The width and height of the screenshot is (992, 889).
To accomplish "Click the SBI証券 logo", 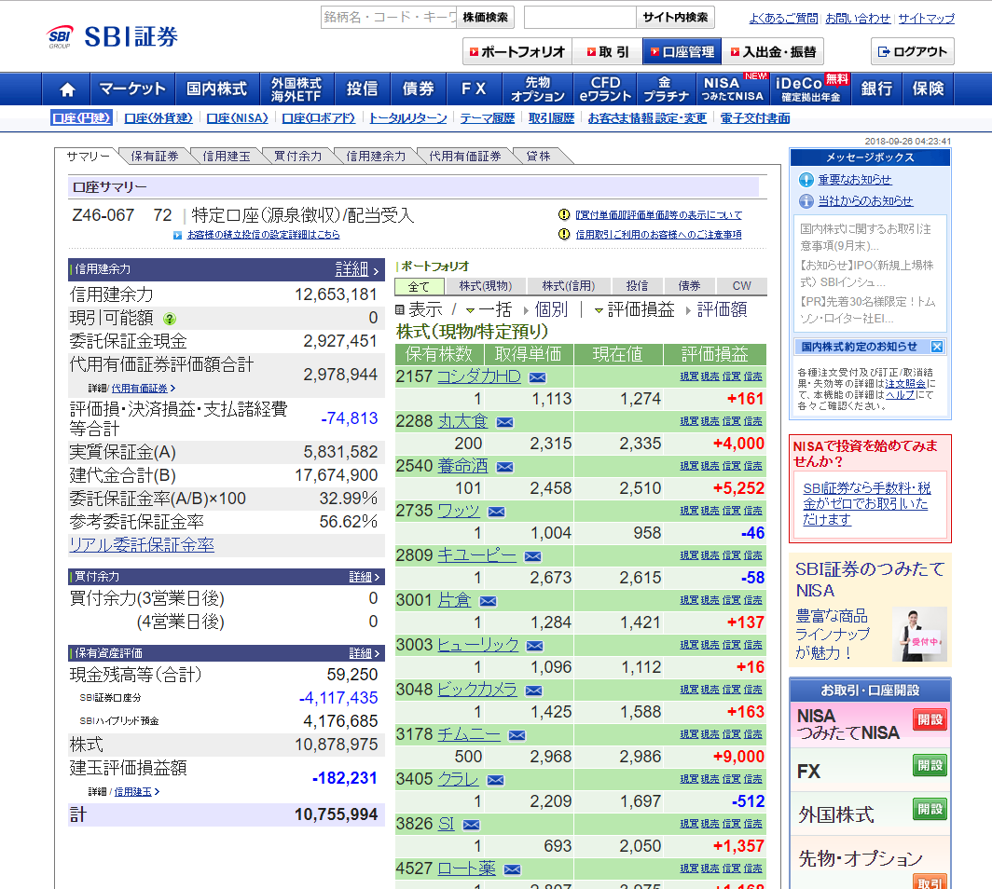I will pyautogui.click(x=113, y=36).
